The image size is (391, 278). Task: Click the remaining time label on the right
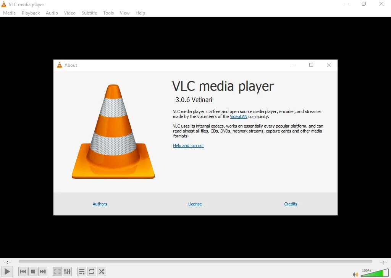[x=383, y=262]
